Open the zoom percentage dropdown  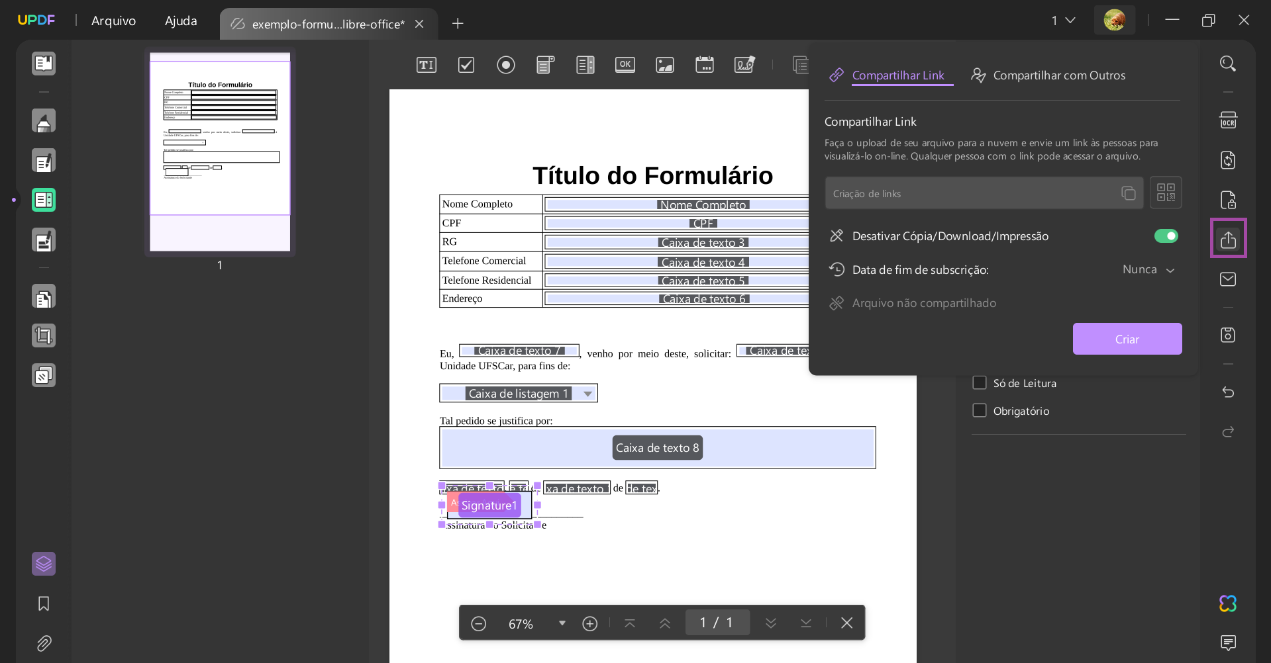point(562,623)
